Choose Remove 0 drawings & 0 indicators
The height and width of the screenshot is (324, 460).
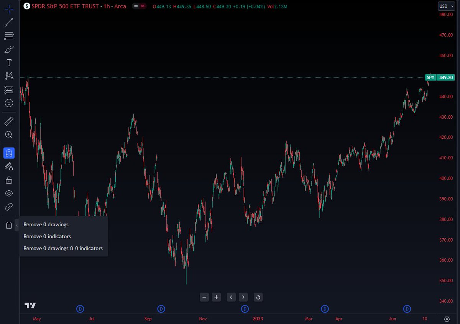click(64, 248)
